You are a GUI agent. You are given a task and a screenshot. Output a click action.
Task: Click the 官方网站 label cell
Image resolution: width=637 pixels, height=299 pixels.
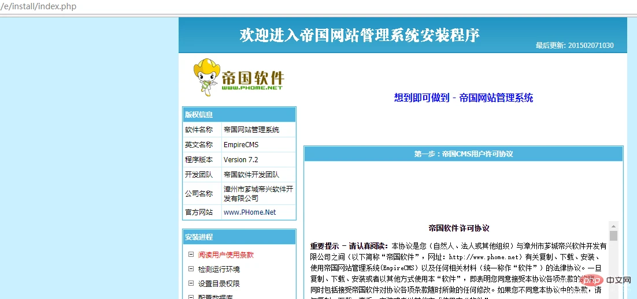click(202, 212)
